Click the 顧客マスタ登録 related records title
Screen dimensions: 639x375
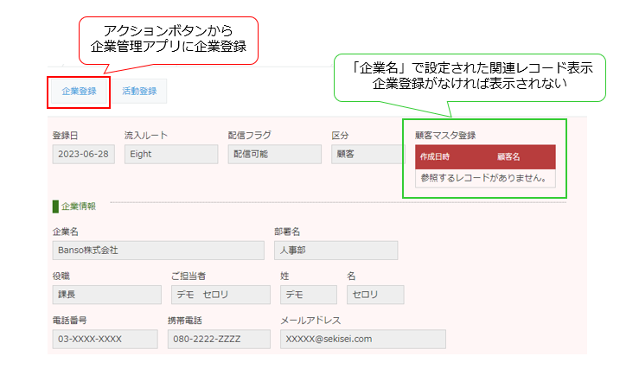tap(445, 135)
